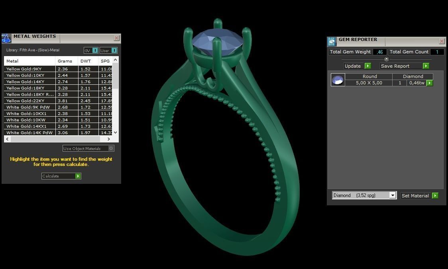Click the Total Gem Count value field
This screenshot has width=448, height=269.
[x=437, y=52]
